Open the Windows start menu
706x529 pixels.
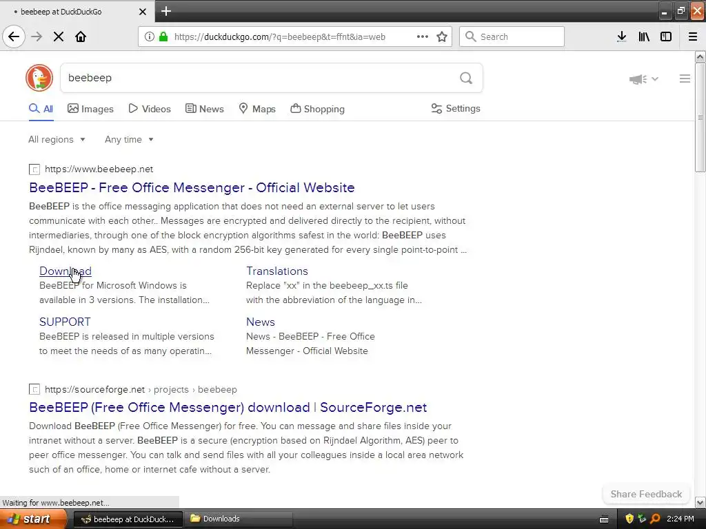tap(32, 519)
